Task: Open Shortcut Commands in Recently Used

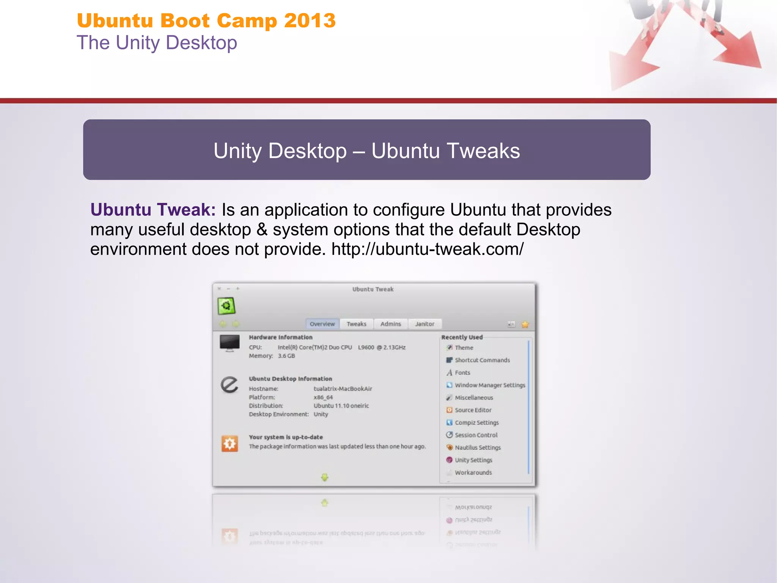Action: (482, 360)
